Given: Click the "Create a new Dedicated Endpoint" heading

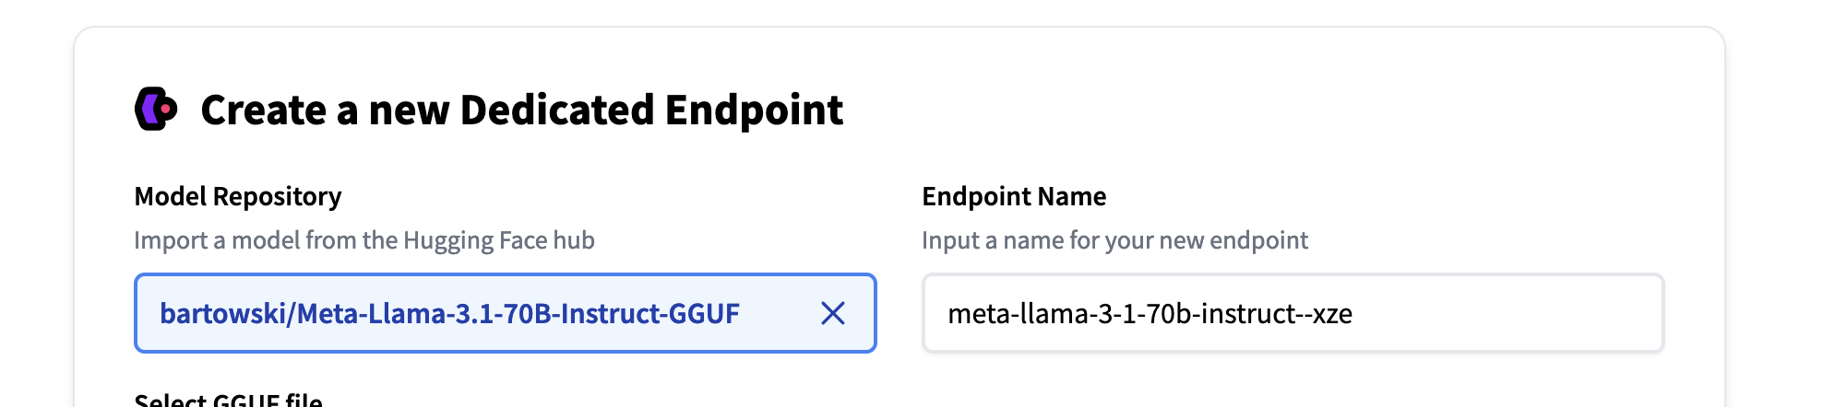Looking at the screenshot, I should (x=521, y=110).
